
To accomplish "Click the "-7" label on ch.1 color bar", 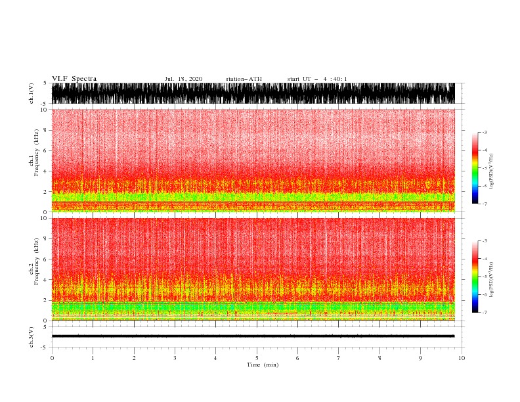I will (x=484, y=204).
